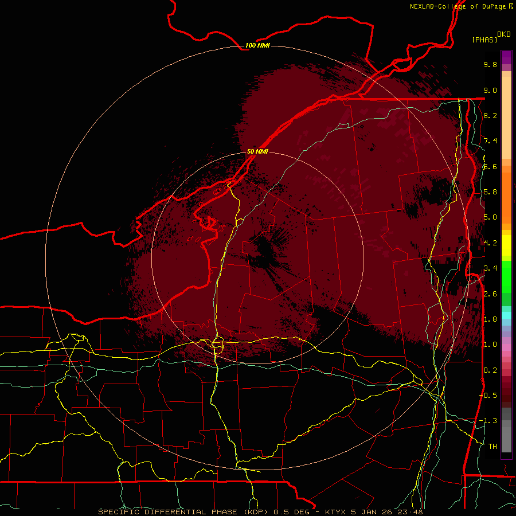Viewport: 516px width, 516px height.
Task: Click the DKD units label above color bar
Action: 504,34
